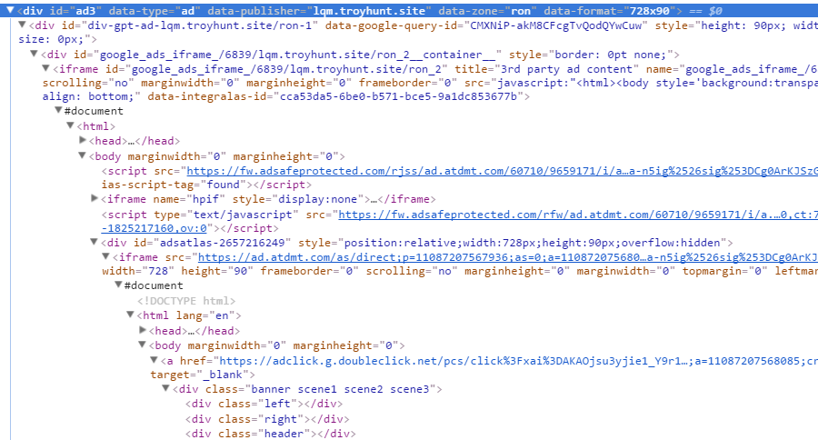Collapse the first #document node
Image resolution: width=818 pixels, height=440 pixels.
coord(58,110)
